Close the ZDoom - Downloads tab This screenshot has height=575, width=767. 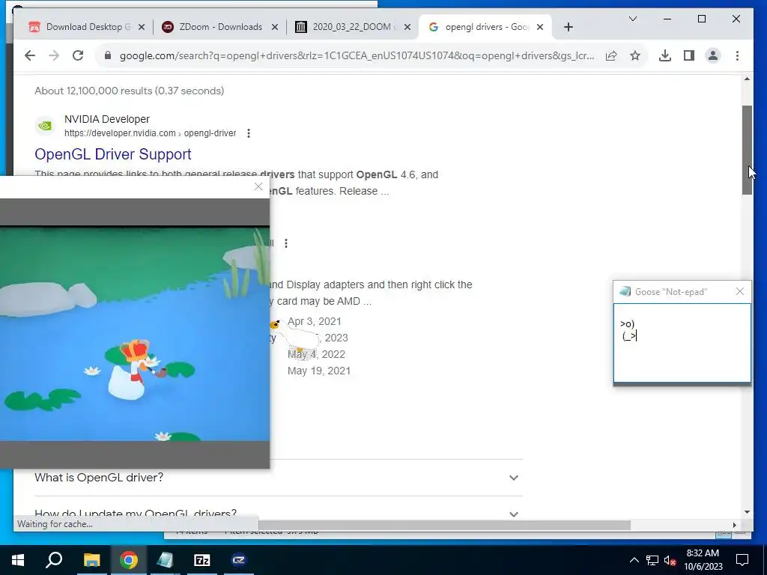click(x=275, y=27)
